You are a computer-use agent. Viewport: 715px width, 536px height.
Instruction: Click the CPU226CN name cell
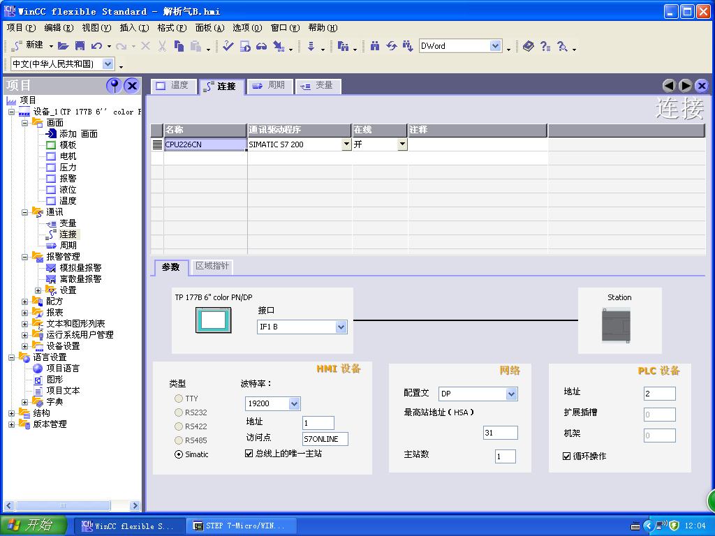(x=205, y=144)
